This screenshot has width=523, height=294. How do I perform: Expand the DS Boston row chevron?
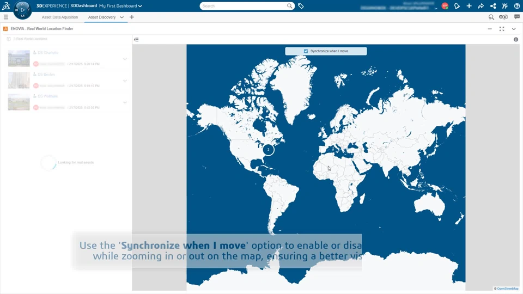pyautogui.click(x=125, y=81)
